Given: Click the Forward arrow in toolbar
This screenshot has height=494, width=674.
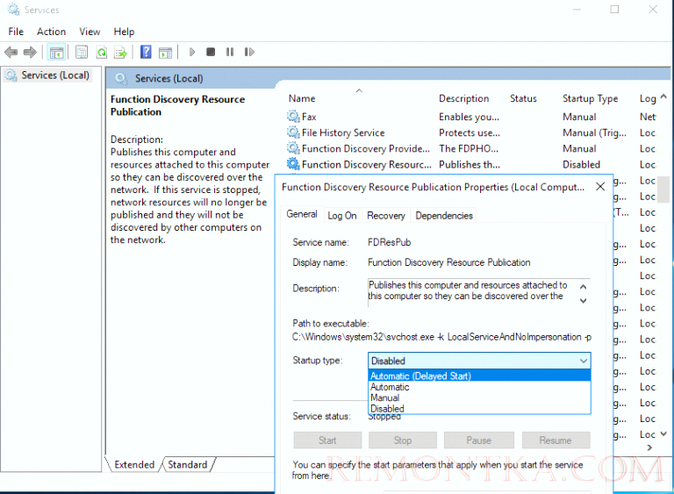Looking at the screenshot, I should 31,53.
